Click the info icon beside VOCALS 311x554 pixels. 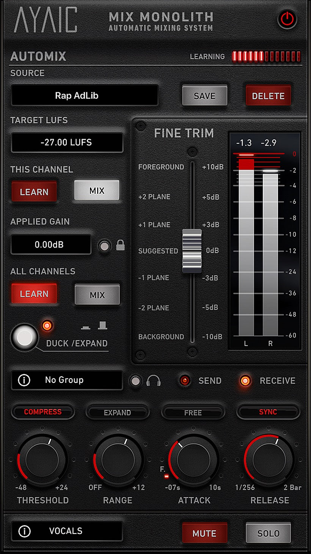point(24,531)
